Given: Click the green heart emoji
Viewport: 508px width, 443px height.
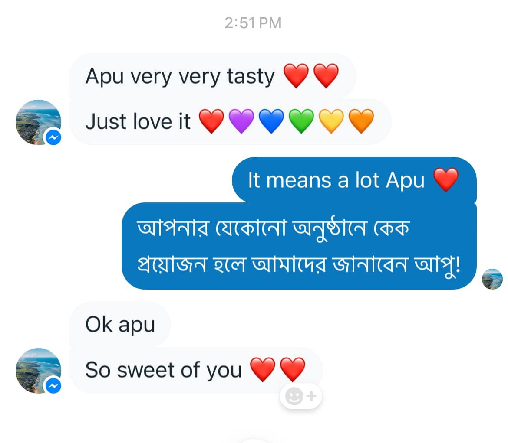Looking at the screenshot, I should (x=301, y=121).
